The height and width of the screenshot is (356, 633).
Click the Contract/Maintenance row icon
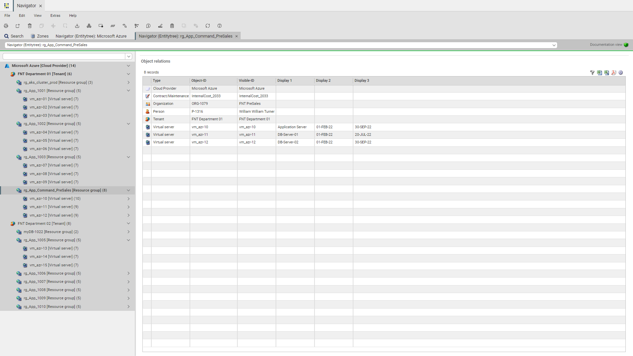147,96
